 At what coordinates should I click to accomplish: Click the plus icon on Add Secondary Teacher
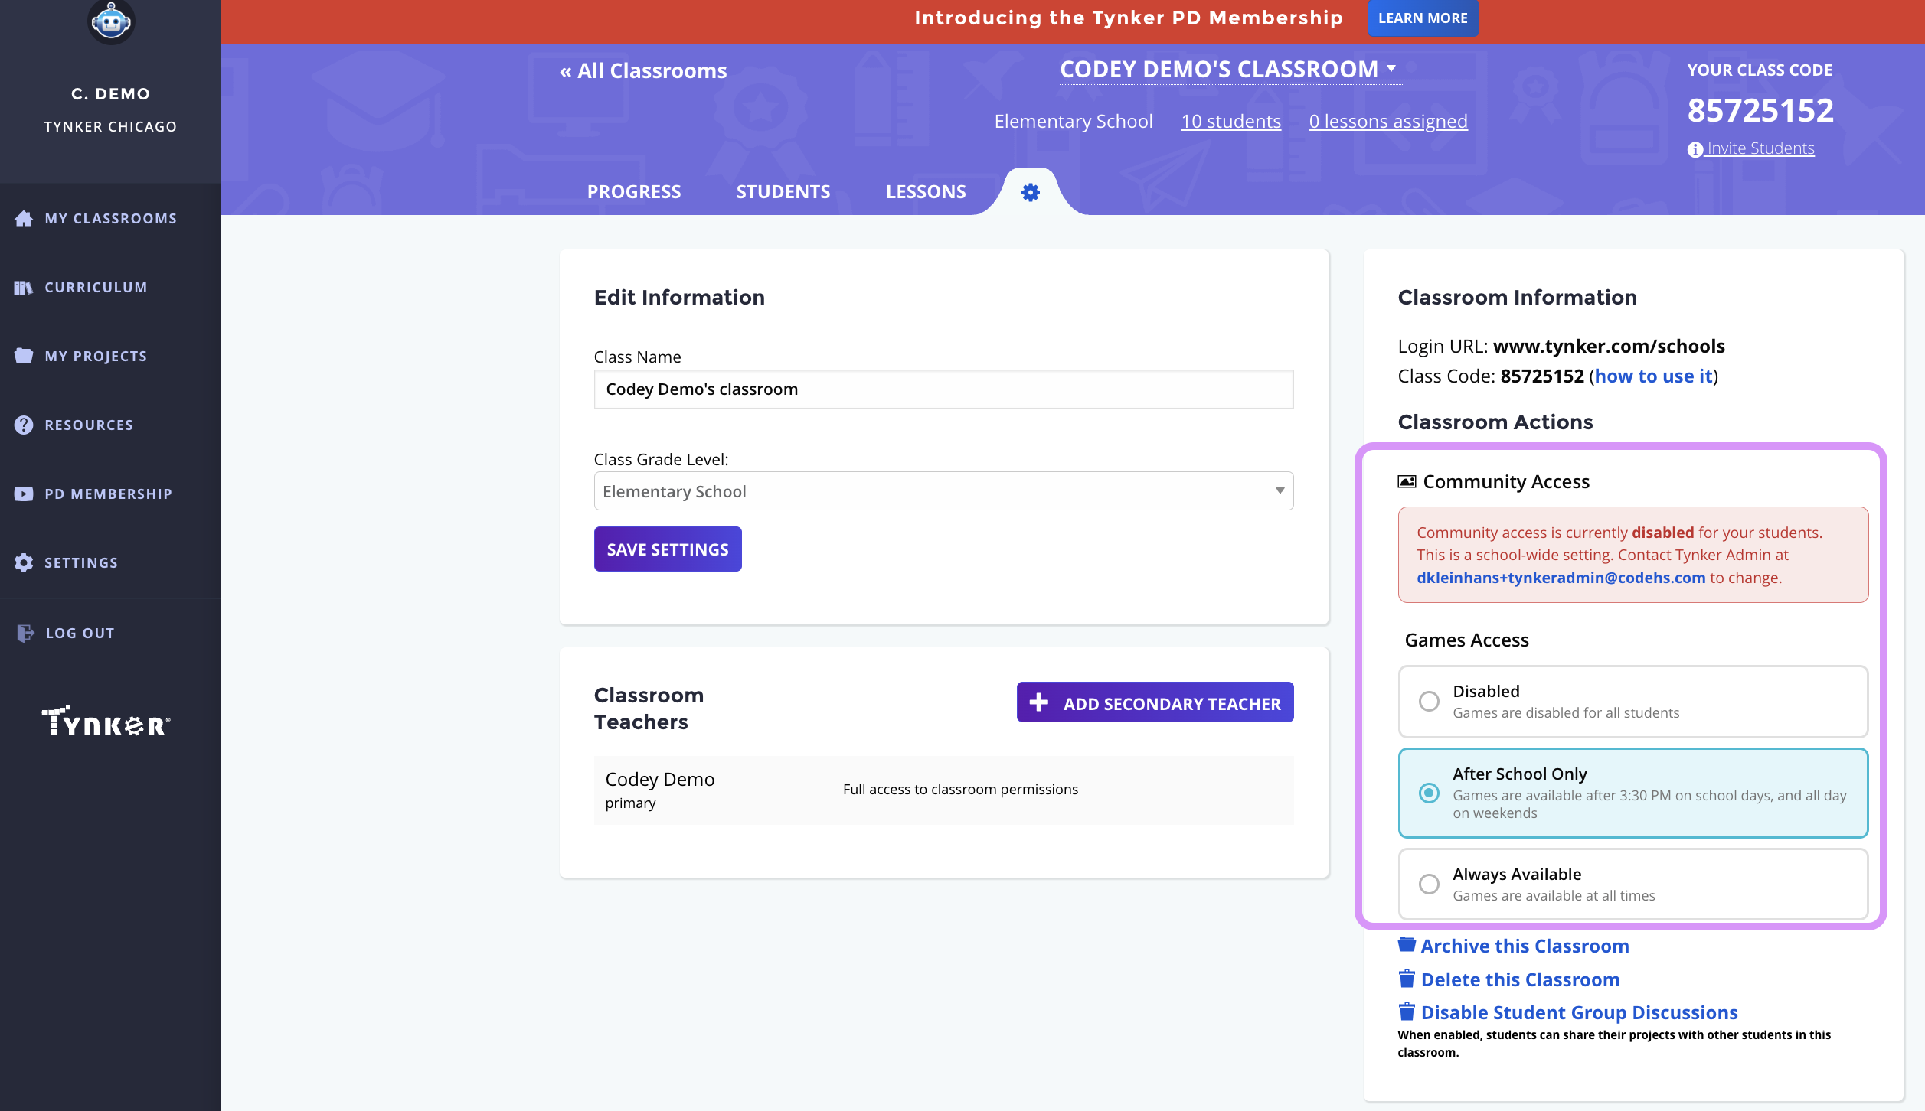click(1038, 702)
